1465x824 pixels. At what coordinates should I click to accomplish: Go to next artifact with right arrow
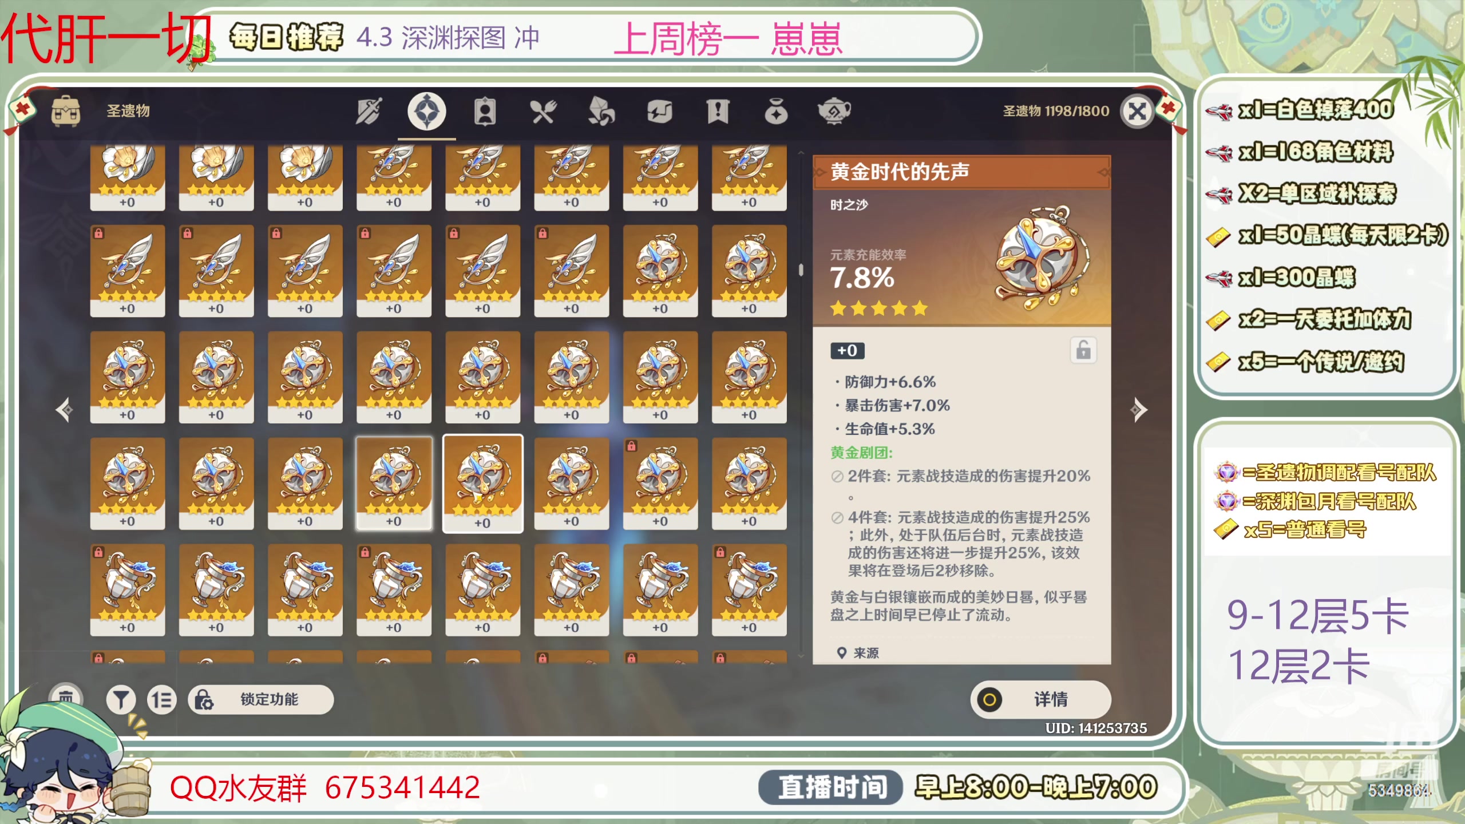(1138, 410)
